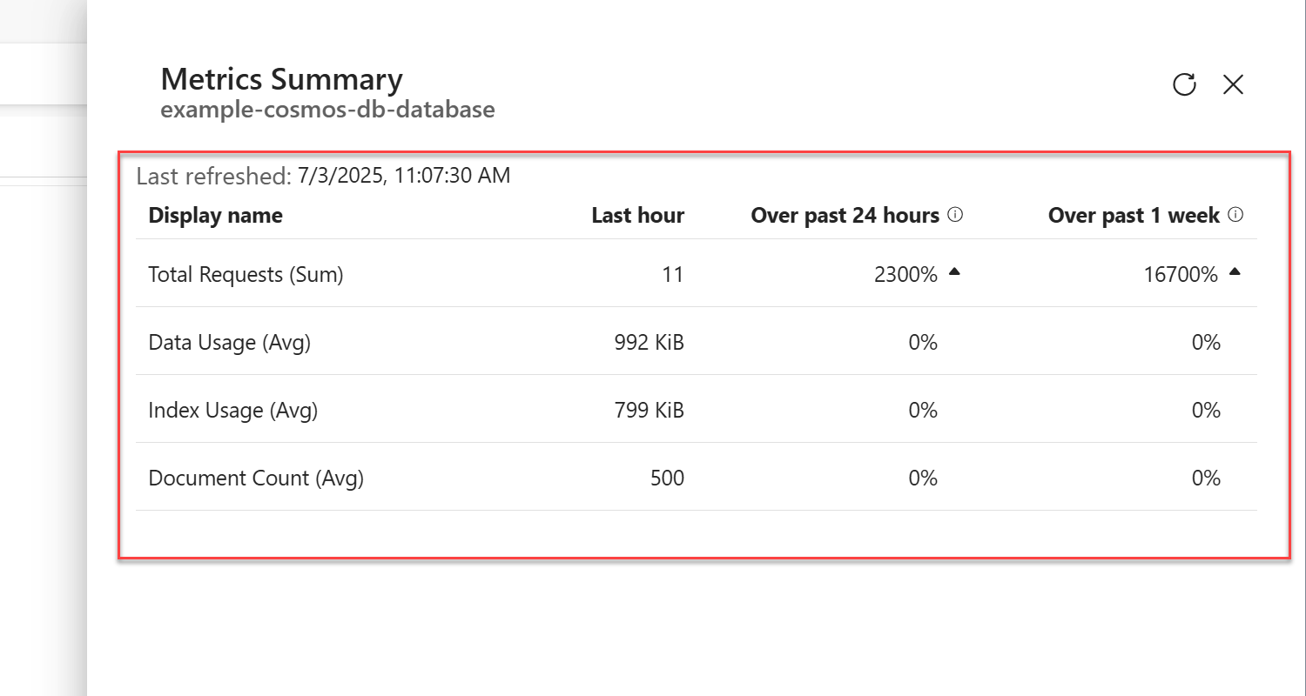
Task: Select the "Index Usage (Avg)" metric row
Action: 232,410
